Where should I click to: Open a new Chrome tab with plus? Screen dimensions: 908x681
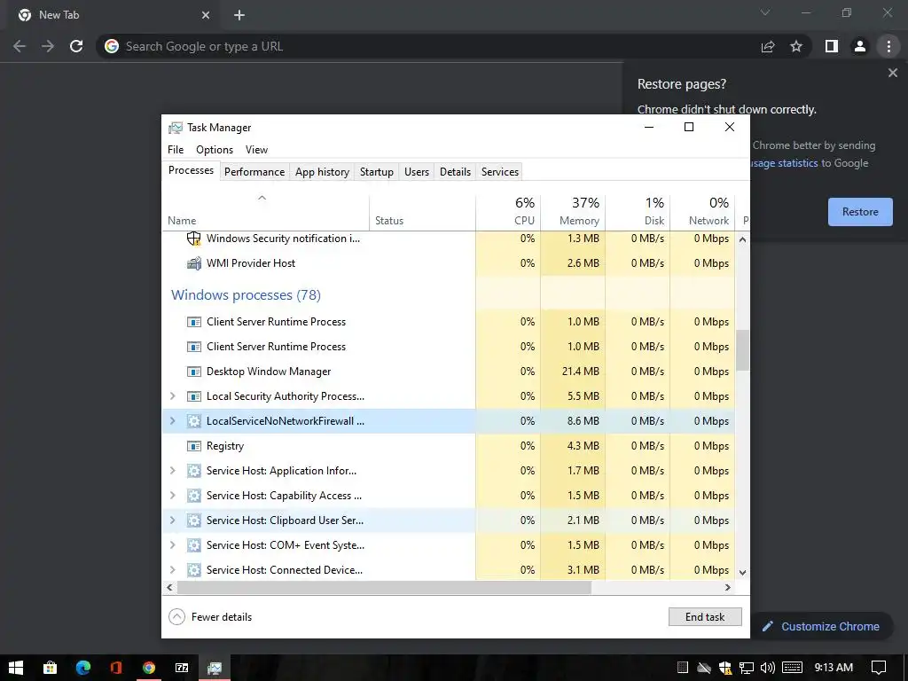[x=239, y=15]
